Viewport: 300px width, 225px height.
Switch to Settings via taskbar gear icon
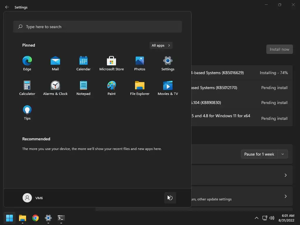click(48, 218)
